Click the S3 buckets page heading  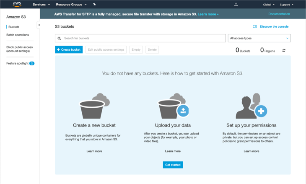[65, 26]
